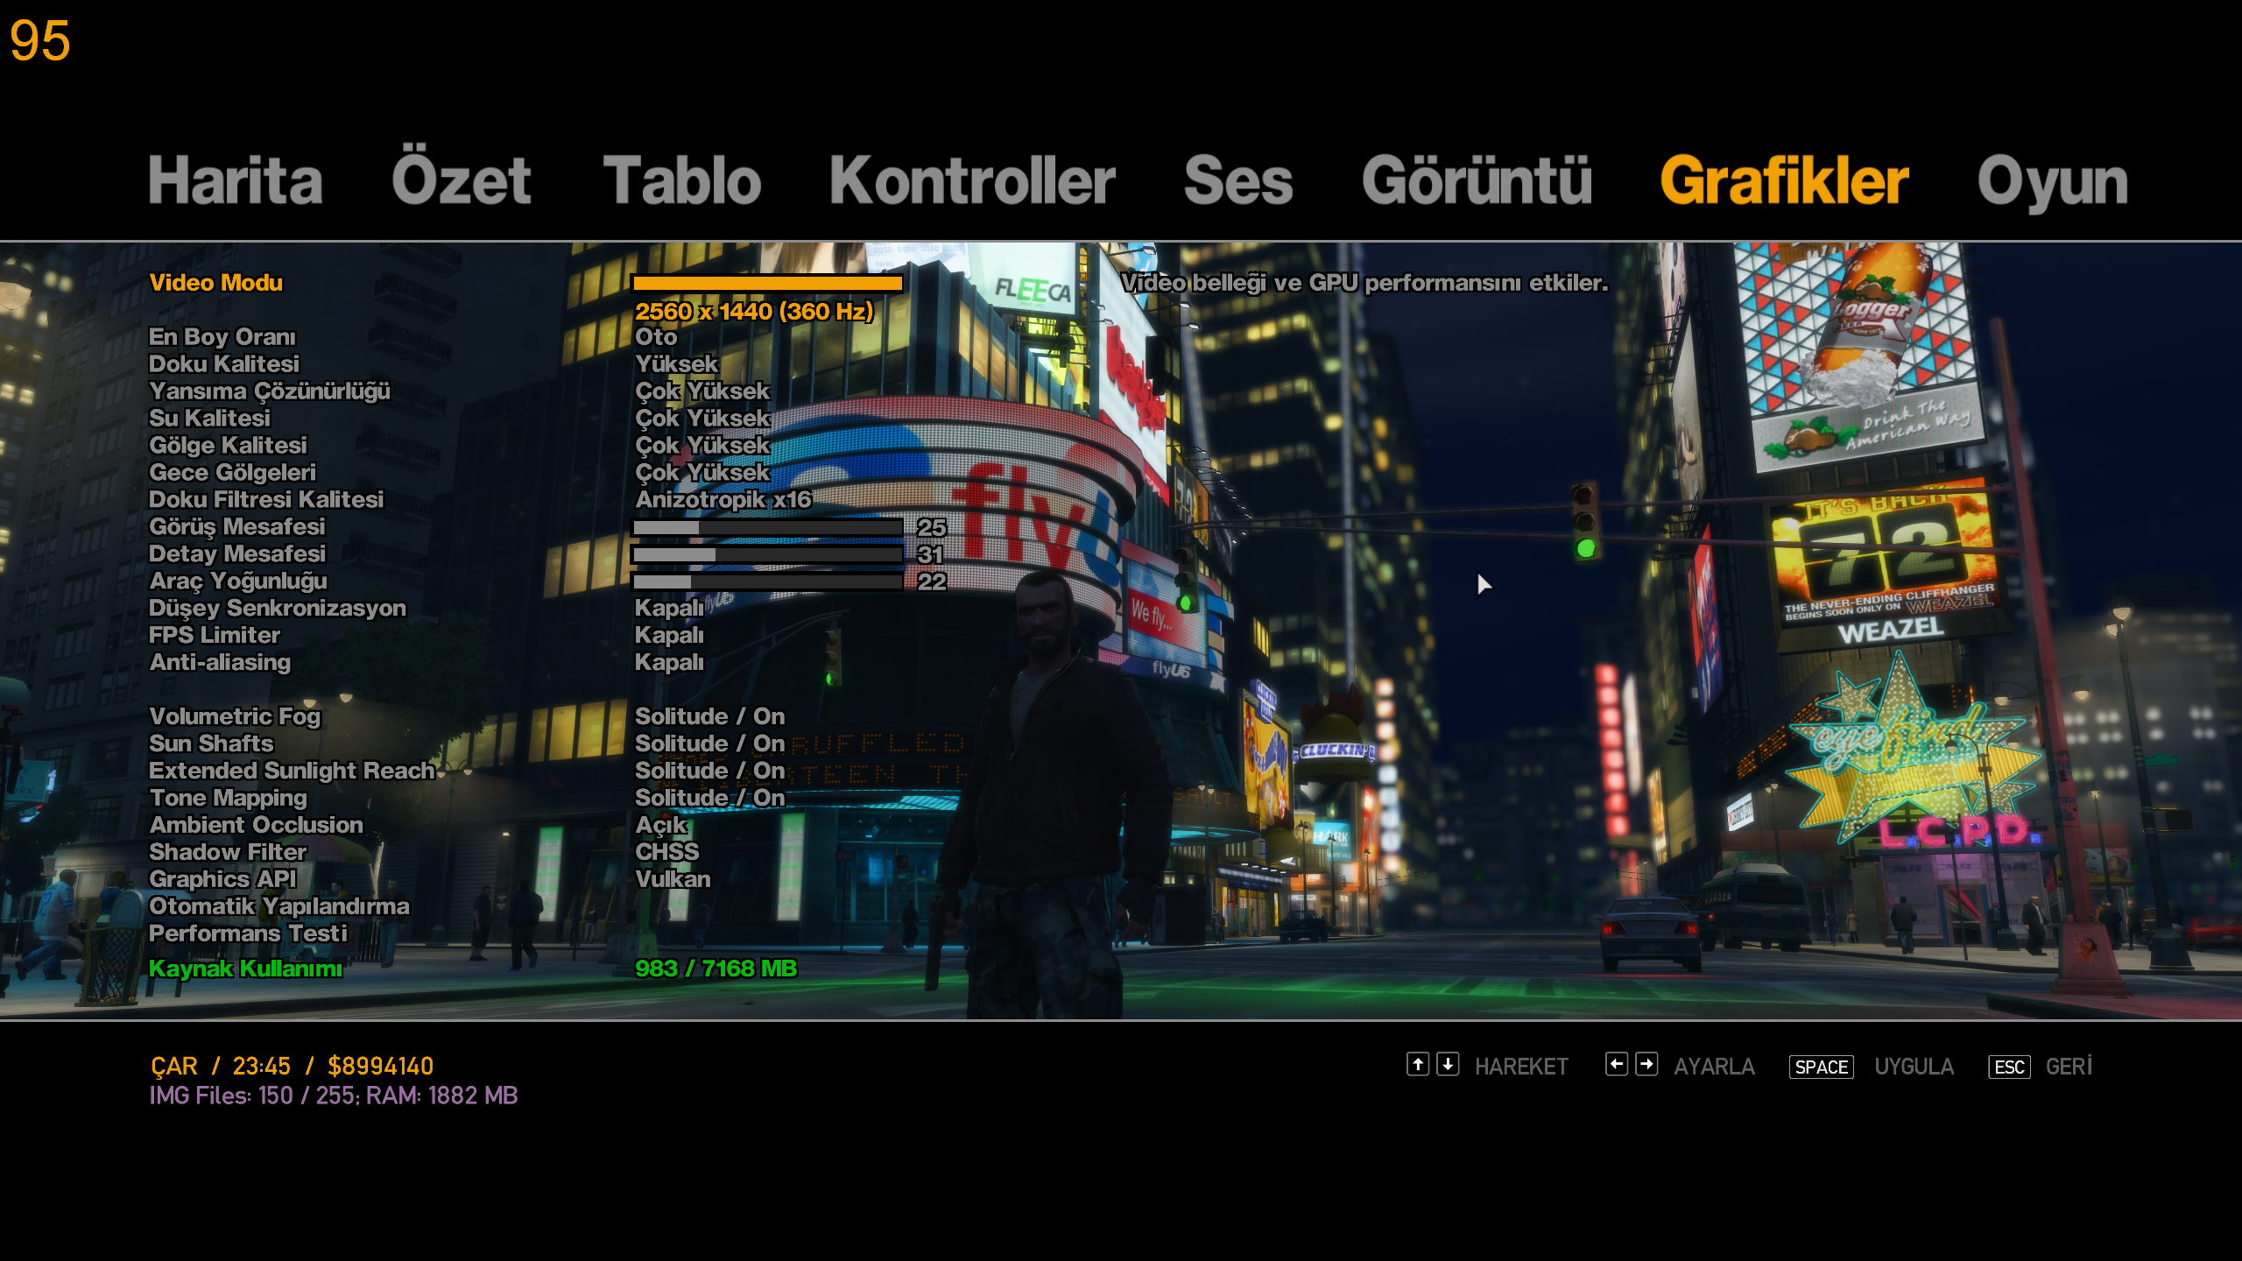Click the Kaynak Kullanımı label
This screenshot has height=1261, width=2242.
tap(245, 969)
